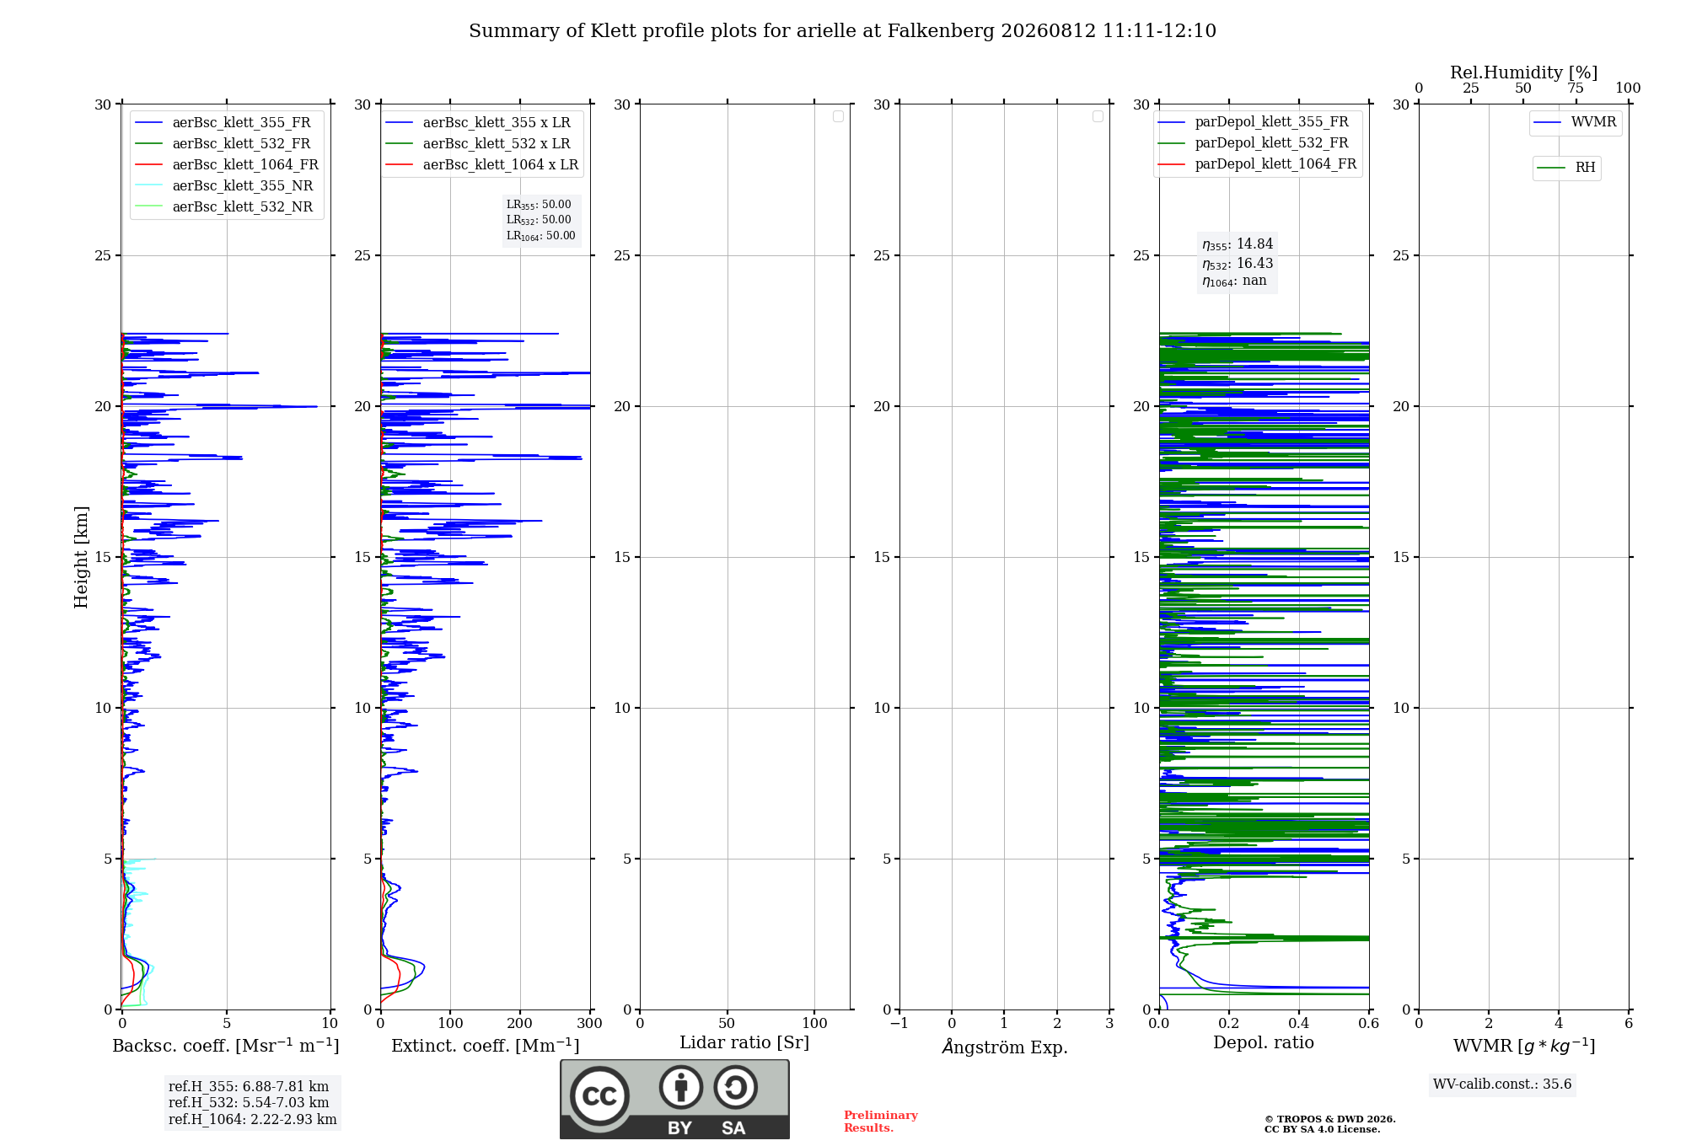
Task: Click the Creative Commons CC logo icon
Action: (599, 1095)
